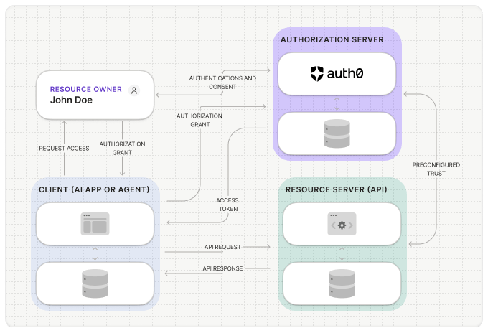The image size is (488, 328).
Task: Click the API RESPONSE label
Action: [222, 268]
